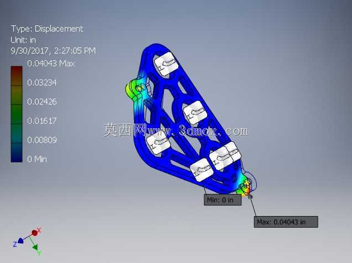Image resolution: width=352 pixels, height=263 pixels.
Task: Click the '0 Min' legend value
Action: coord(37,159)
